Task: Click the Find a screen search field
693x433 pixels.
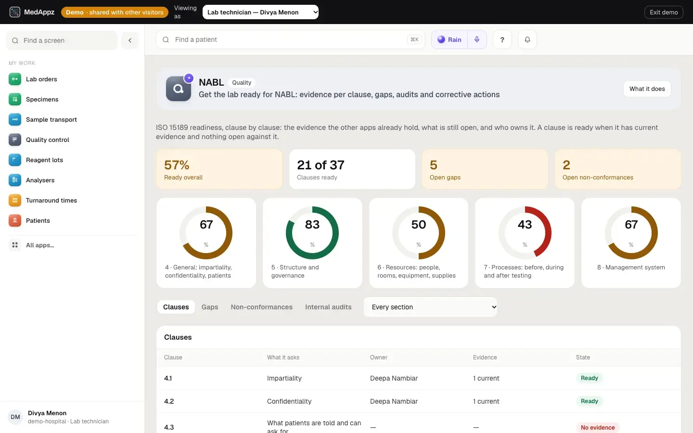Action: click(x=62, y=40)
